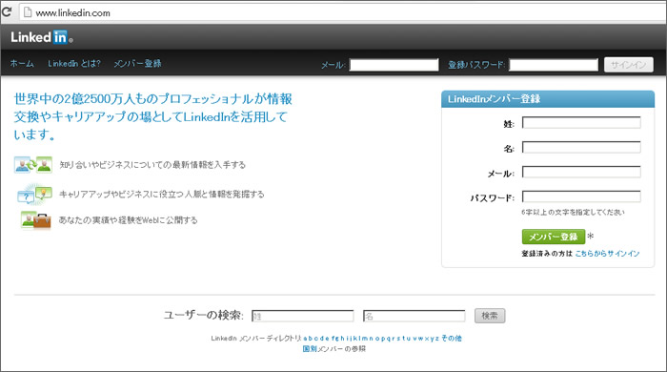Screen dimensions: 667x372
Task: Focus the header メール sign-in field
Action: click(394, 65)
